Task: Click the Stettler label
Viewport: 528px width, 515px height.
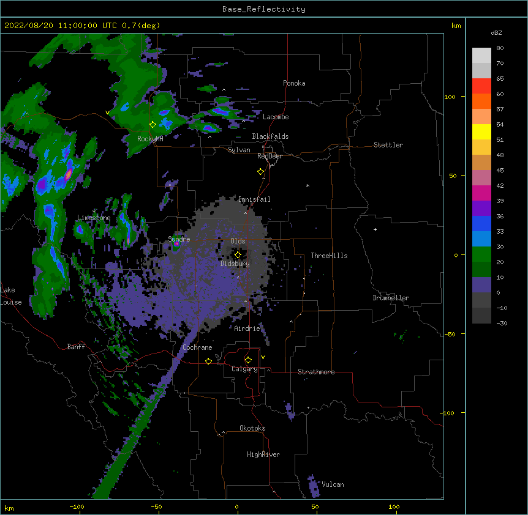Action: [x=388, y=145]
